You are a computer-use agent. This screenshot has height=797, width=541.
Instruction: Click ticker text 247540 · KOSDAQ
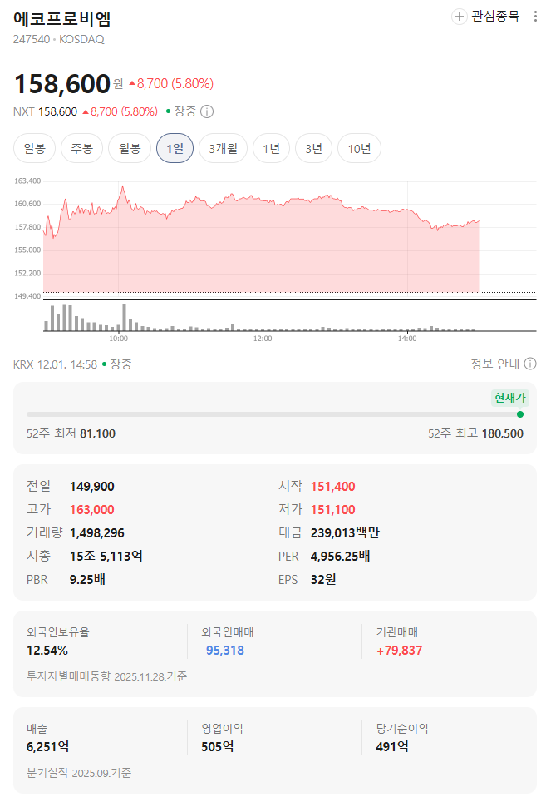[58, 39]
